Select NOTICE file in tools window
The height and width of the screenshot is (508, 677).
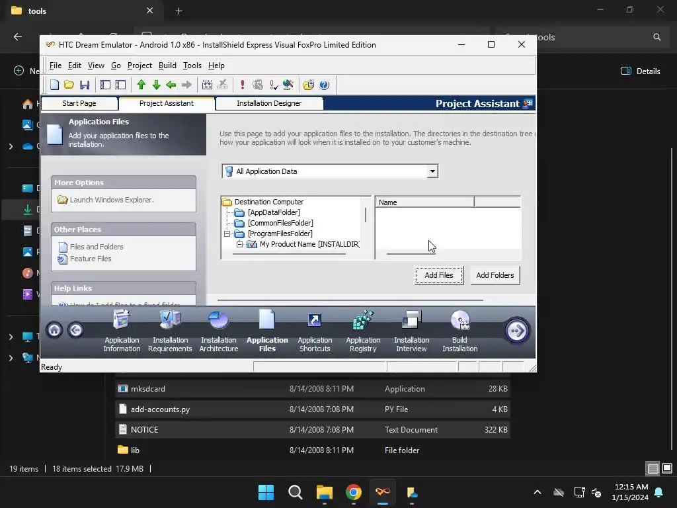click(x=313, y=430)
